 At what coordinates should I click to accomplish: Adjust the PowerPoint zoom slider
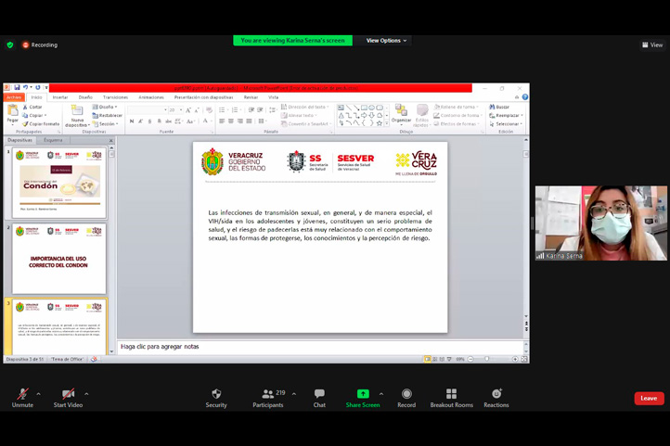tap(487, 359)
